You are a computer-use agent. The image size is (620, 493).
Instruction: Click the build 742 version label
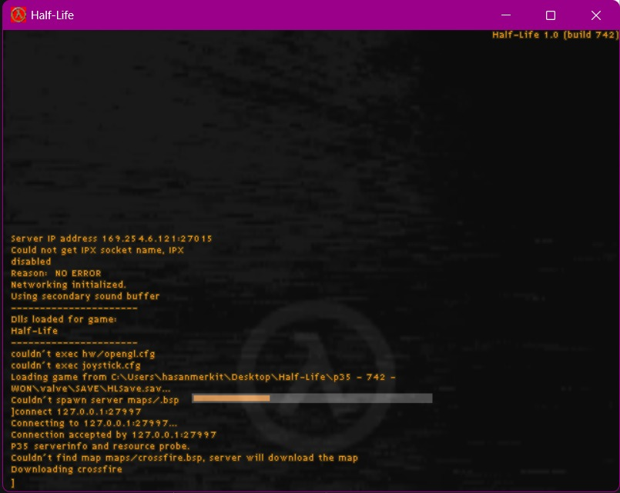point(555,35)
